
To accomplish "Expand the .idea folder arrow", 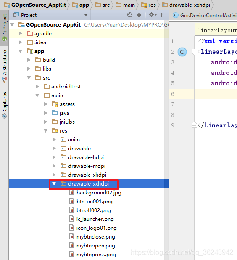I will pos(20,42).
